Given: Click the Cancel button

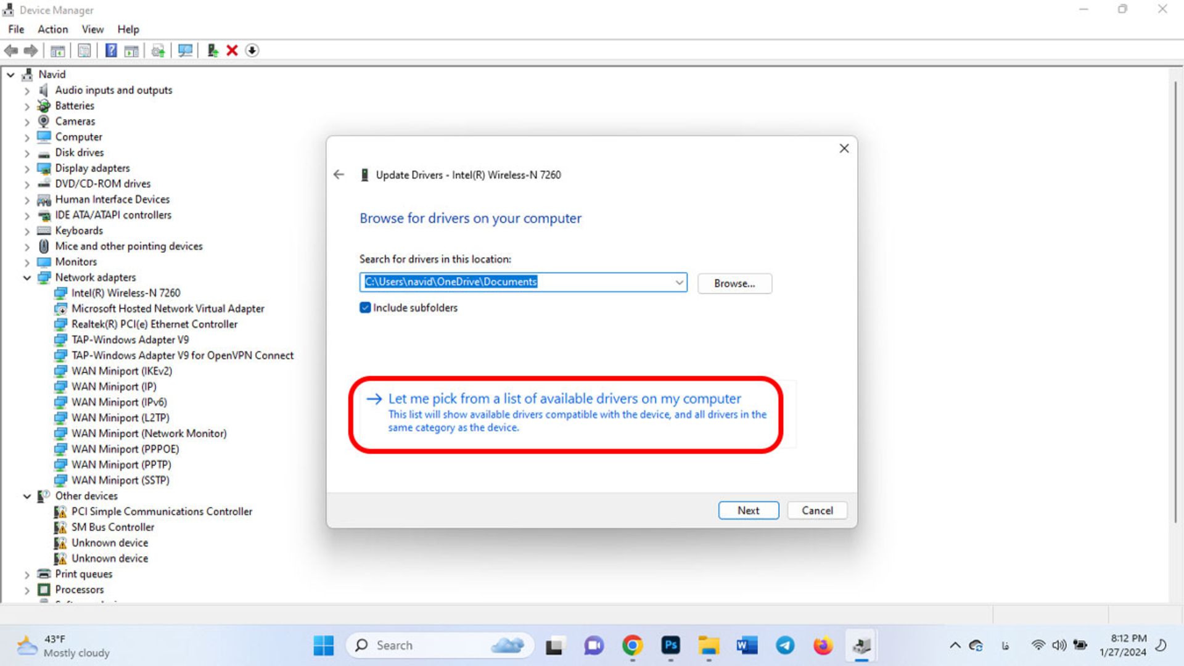Looking at the screenshot, I should pyautogui.click(x=817, y=511).
